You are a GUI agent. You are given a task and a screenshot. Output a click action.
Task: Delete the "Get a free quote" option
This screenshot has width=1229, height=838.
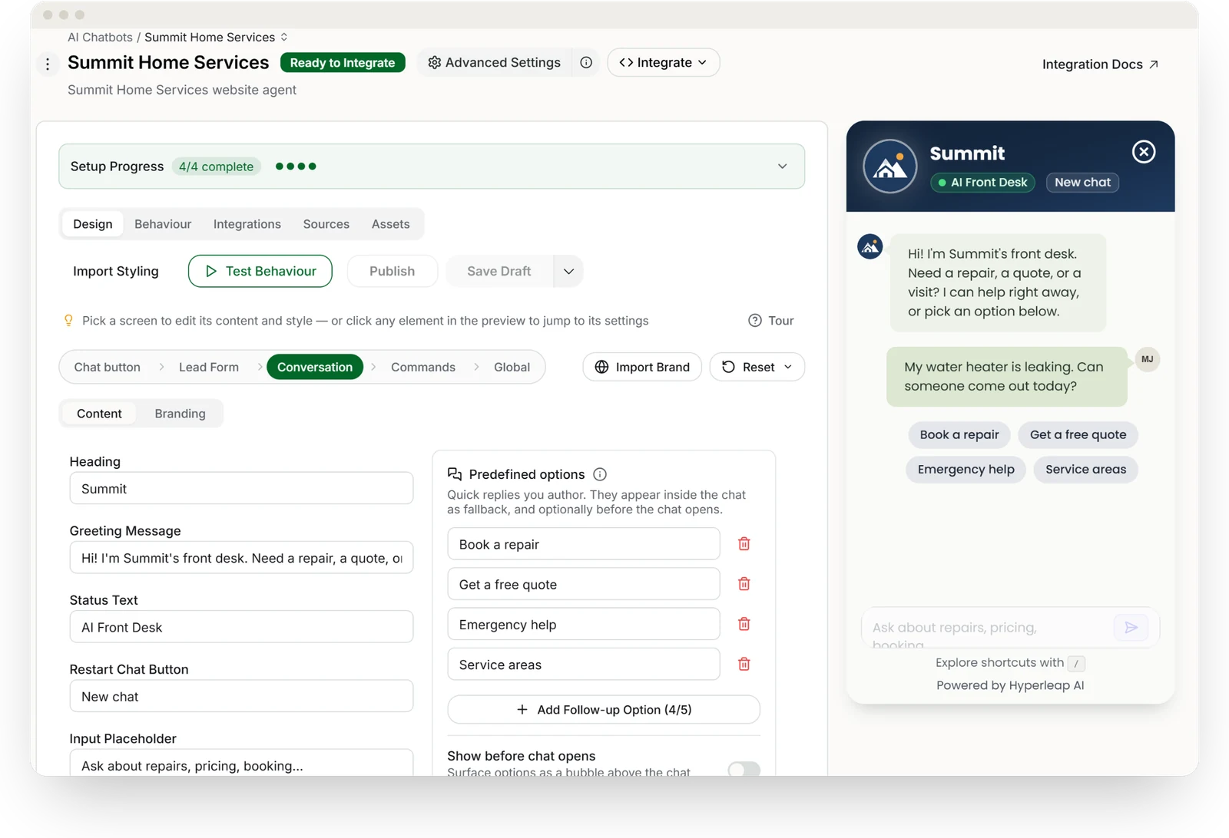(744, 584)
